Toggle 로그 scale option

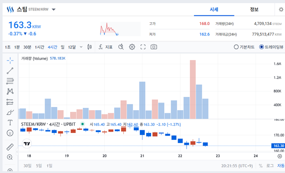[x=270, y=166]
